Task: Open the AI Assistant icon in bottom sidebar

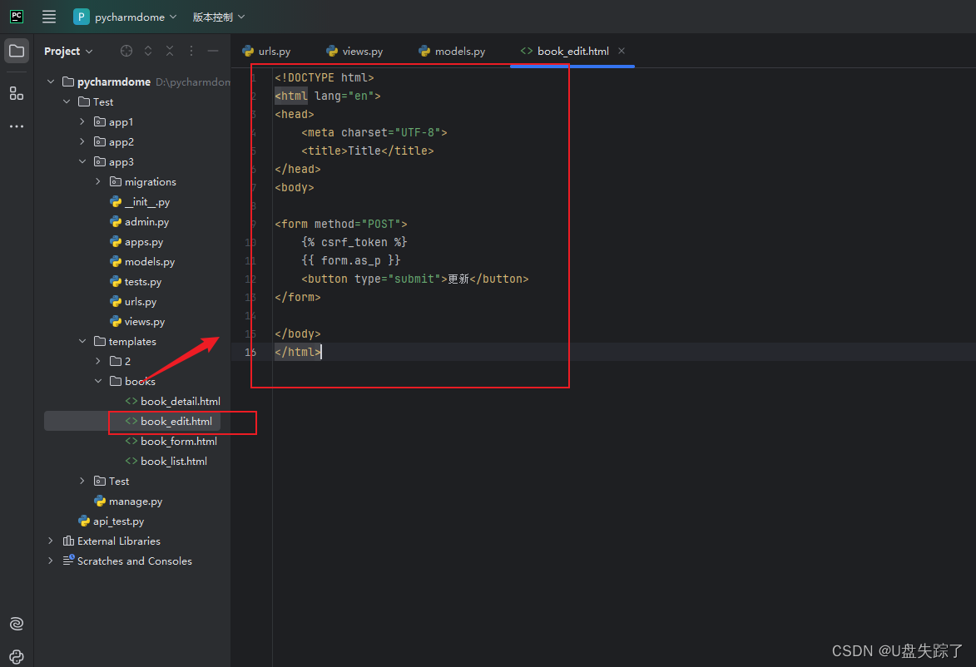Action: 16,623
